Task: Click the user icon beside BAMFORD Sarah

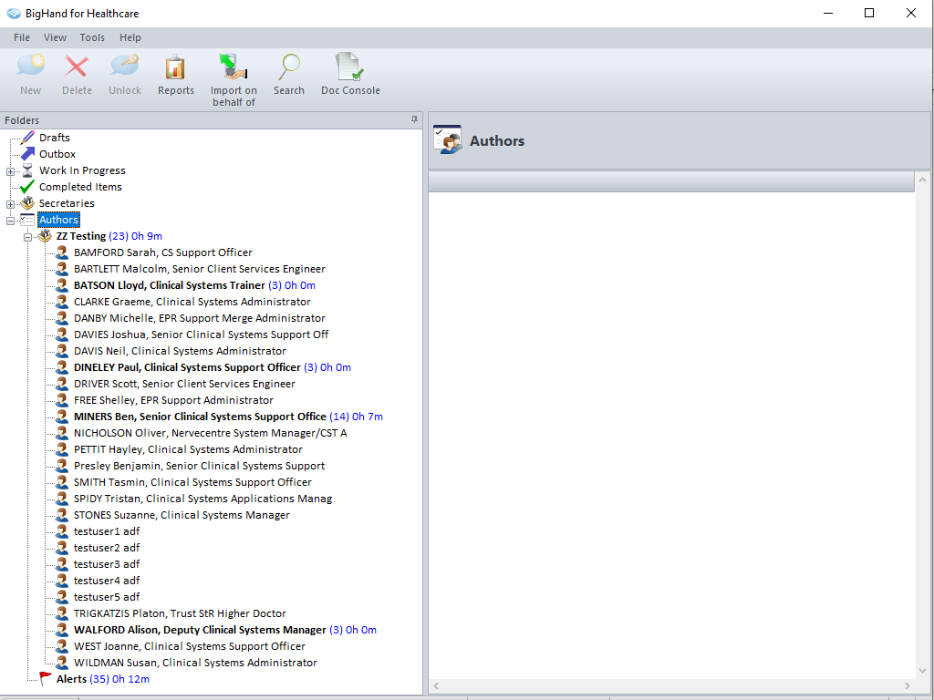Action: click(62, 252)
